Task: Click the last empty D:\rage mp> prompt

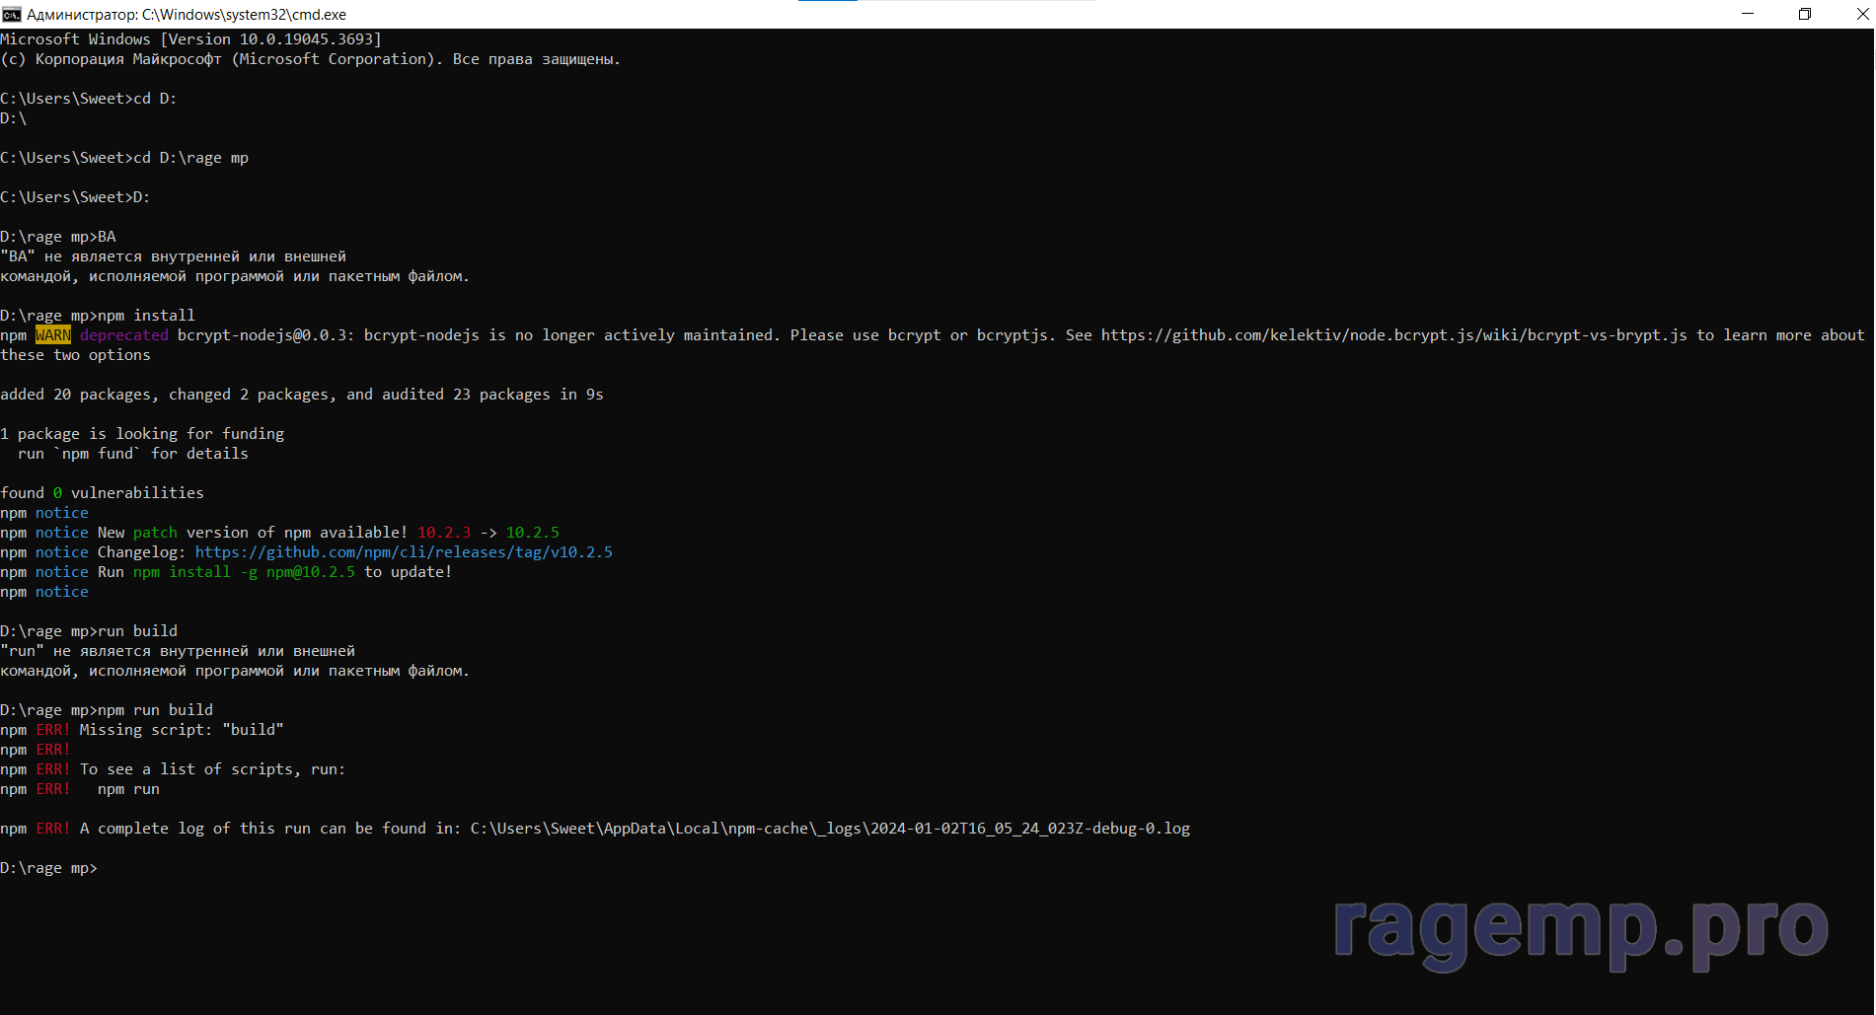Action: [x=49, y=868]
